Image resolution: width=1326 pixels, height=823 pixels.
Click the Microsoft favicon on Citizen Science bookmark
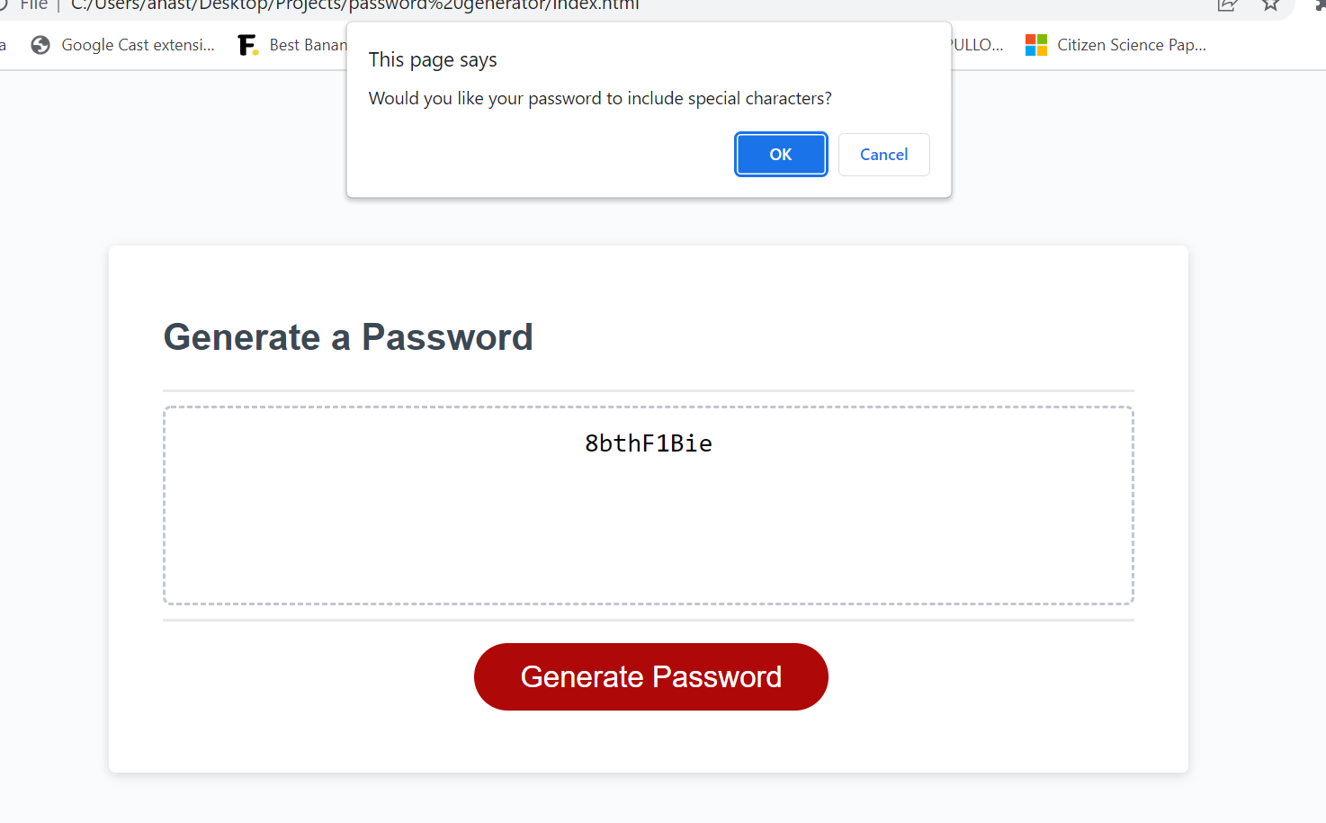click(x=1035, y=44)
